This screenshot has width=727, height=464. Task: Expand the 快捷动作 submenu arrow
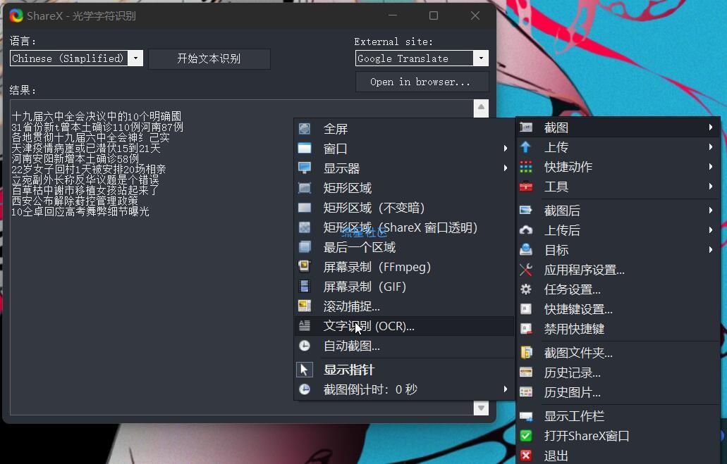coord(710,167)
